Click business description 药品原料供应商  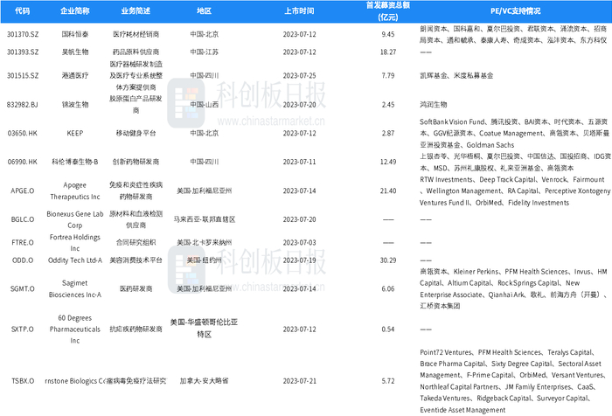click(x=136, y=52)
